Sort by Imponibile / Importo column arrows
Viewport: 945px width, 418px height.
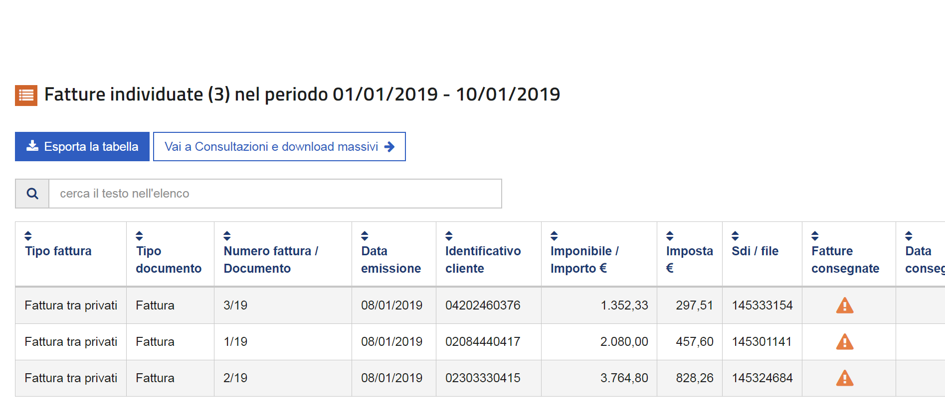point(555,236)
